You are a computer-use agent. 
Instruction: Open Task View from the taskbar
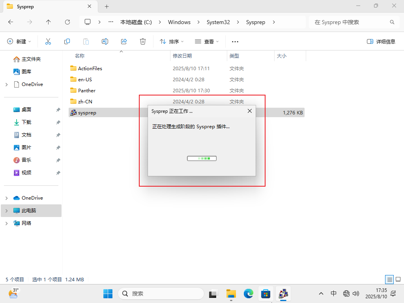coord(213,294)
